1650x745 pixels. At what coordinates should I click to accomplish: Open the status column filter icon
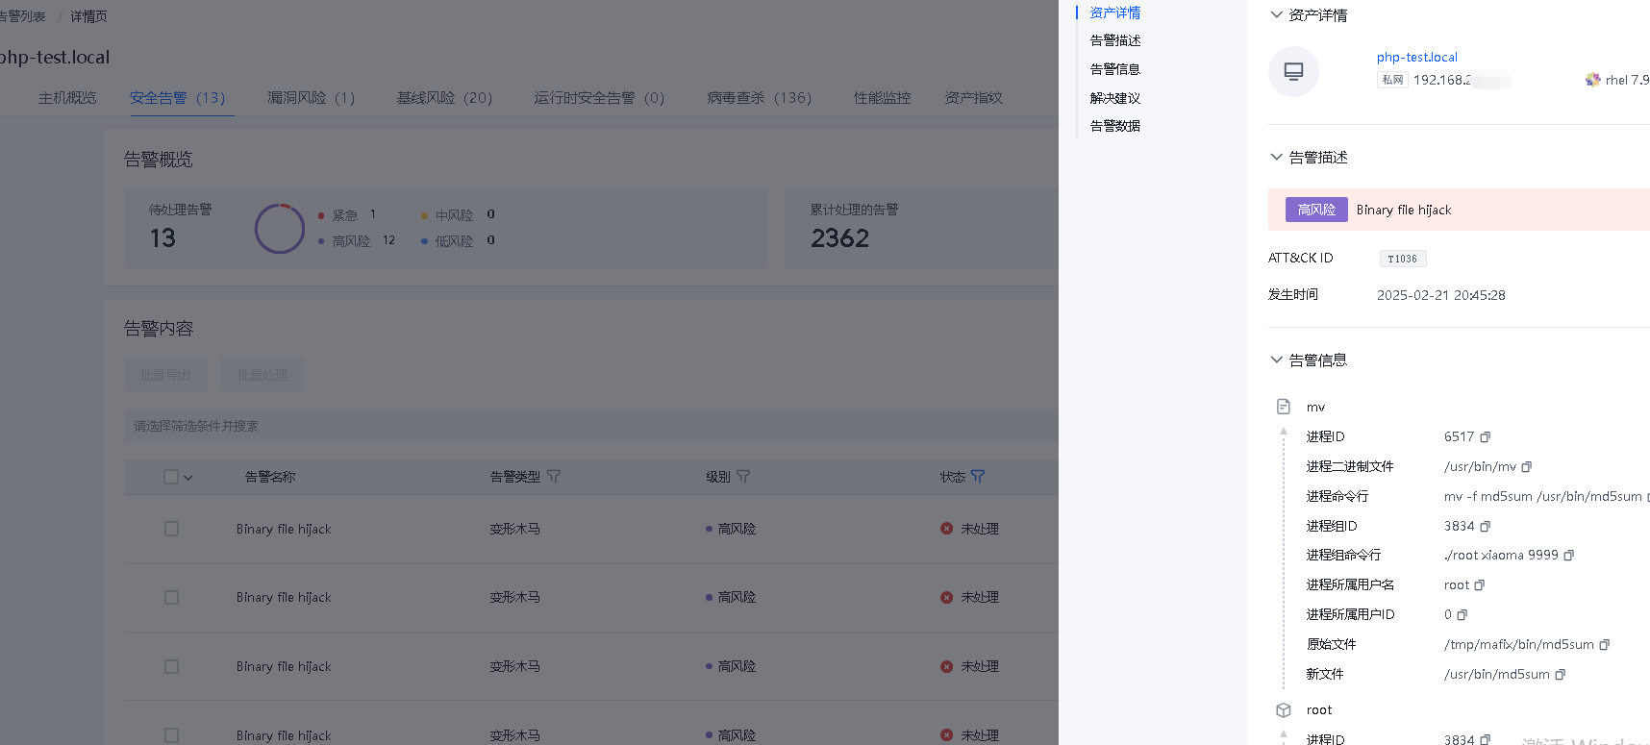978,477
